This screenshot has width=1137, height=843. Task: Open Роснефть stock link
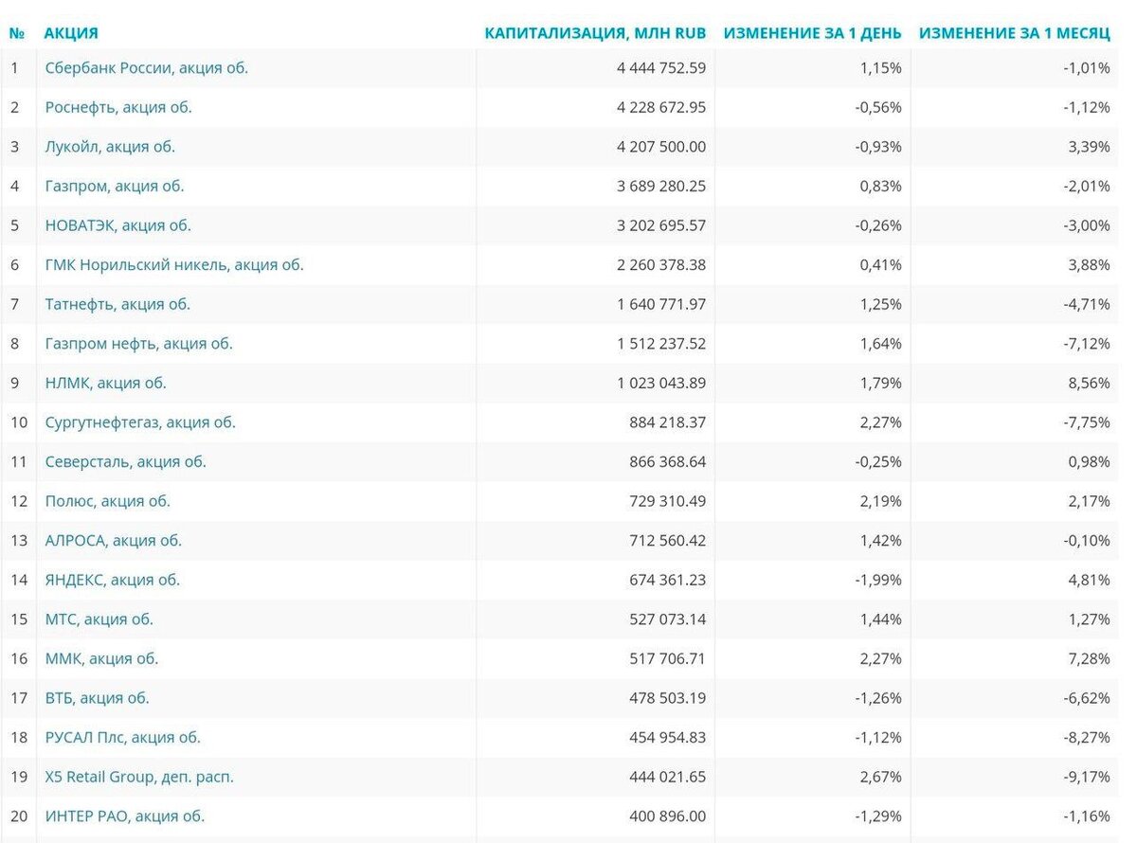pos(118,107)
